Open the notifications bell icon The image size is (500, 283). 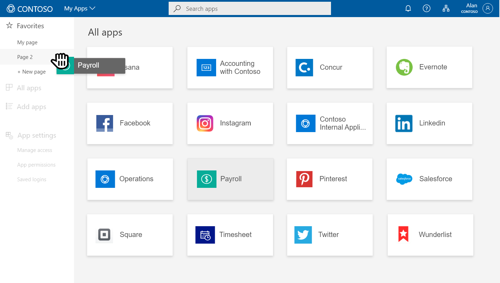408,8
